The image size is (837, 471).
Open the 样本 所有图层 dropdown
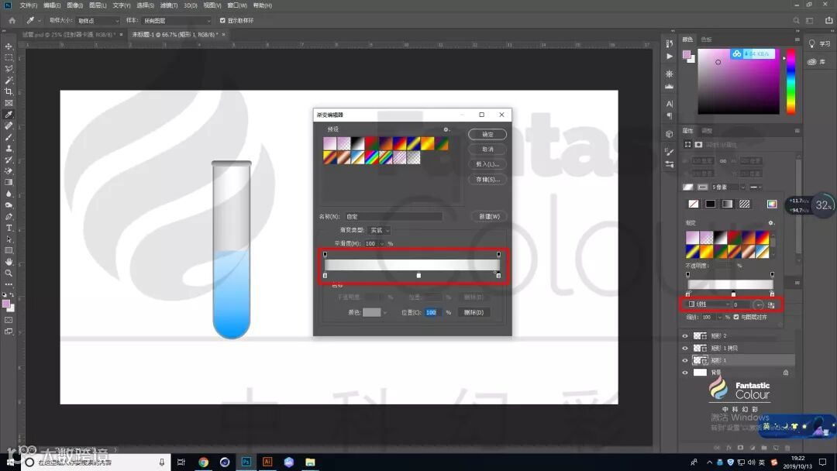click(177, 20)
